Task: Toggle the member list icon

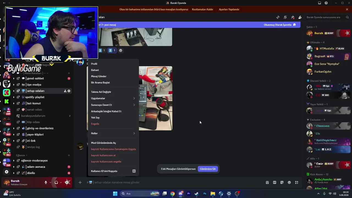Action: click(x=300, y=17)
